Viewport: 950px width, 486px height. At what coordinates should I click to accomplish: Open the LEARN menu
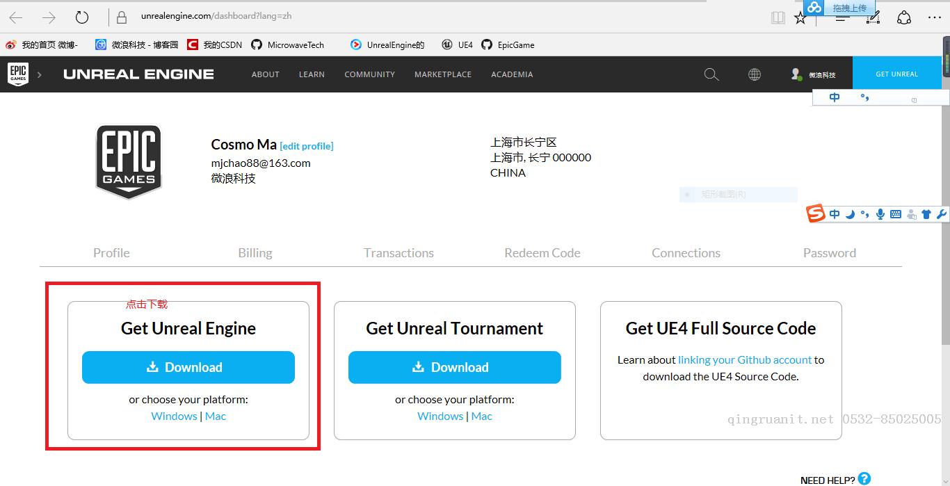pos(312,74)
